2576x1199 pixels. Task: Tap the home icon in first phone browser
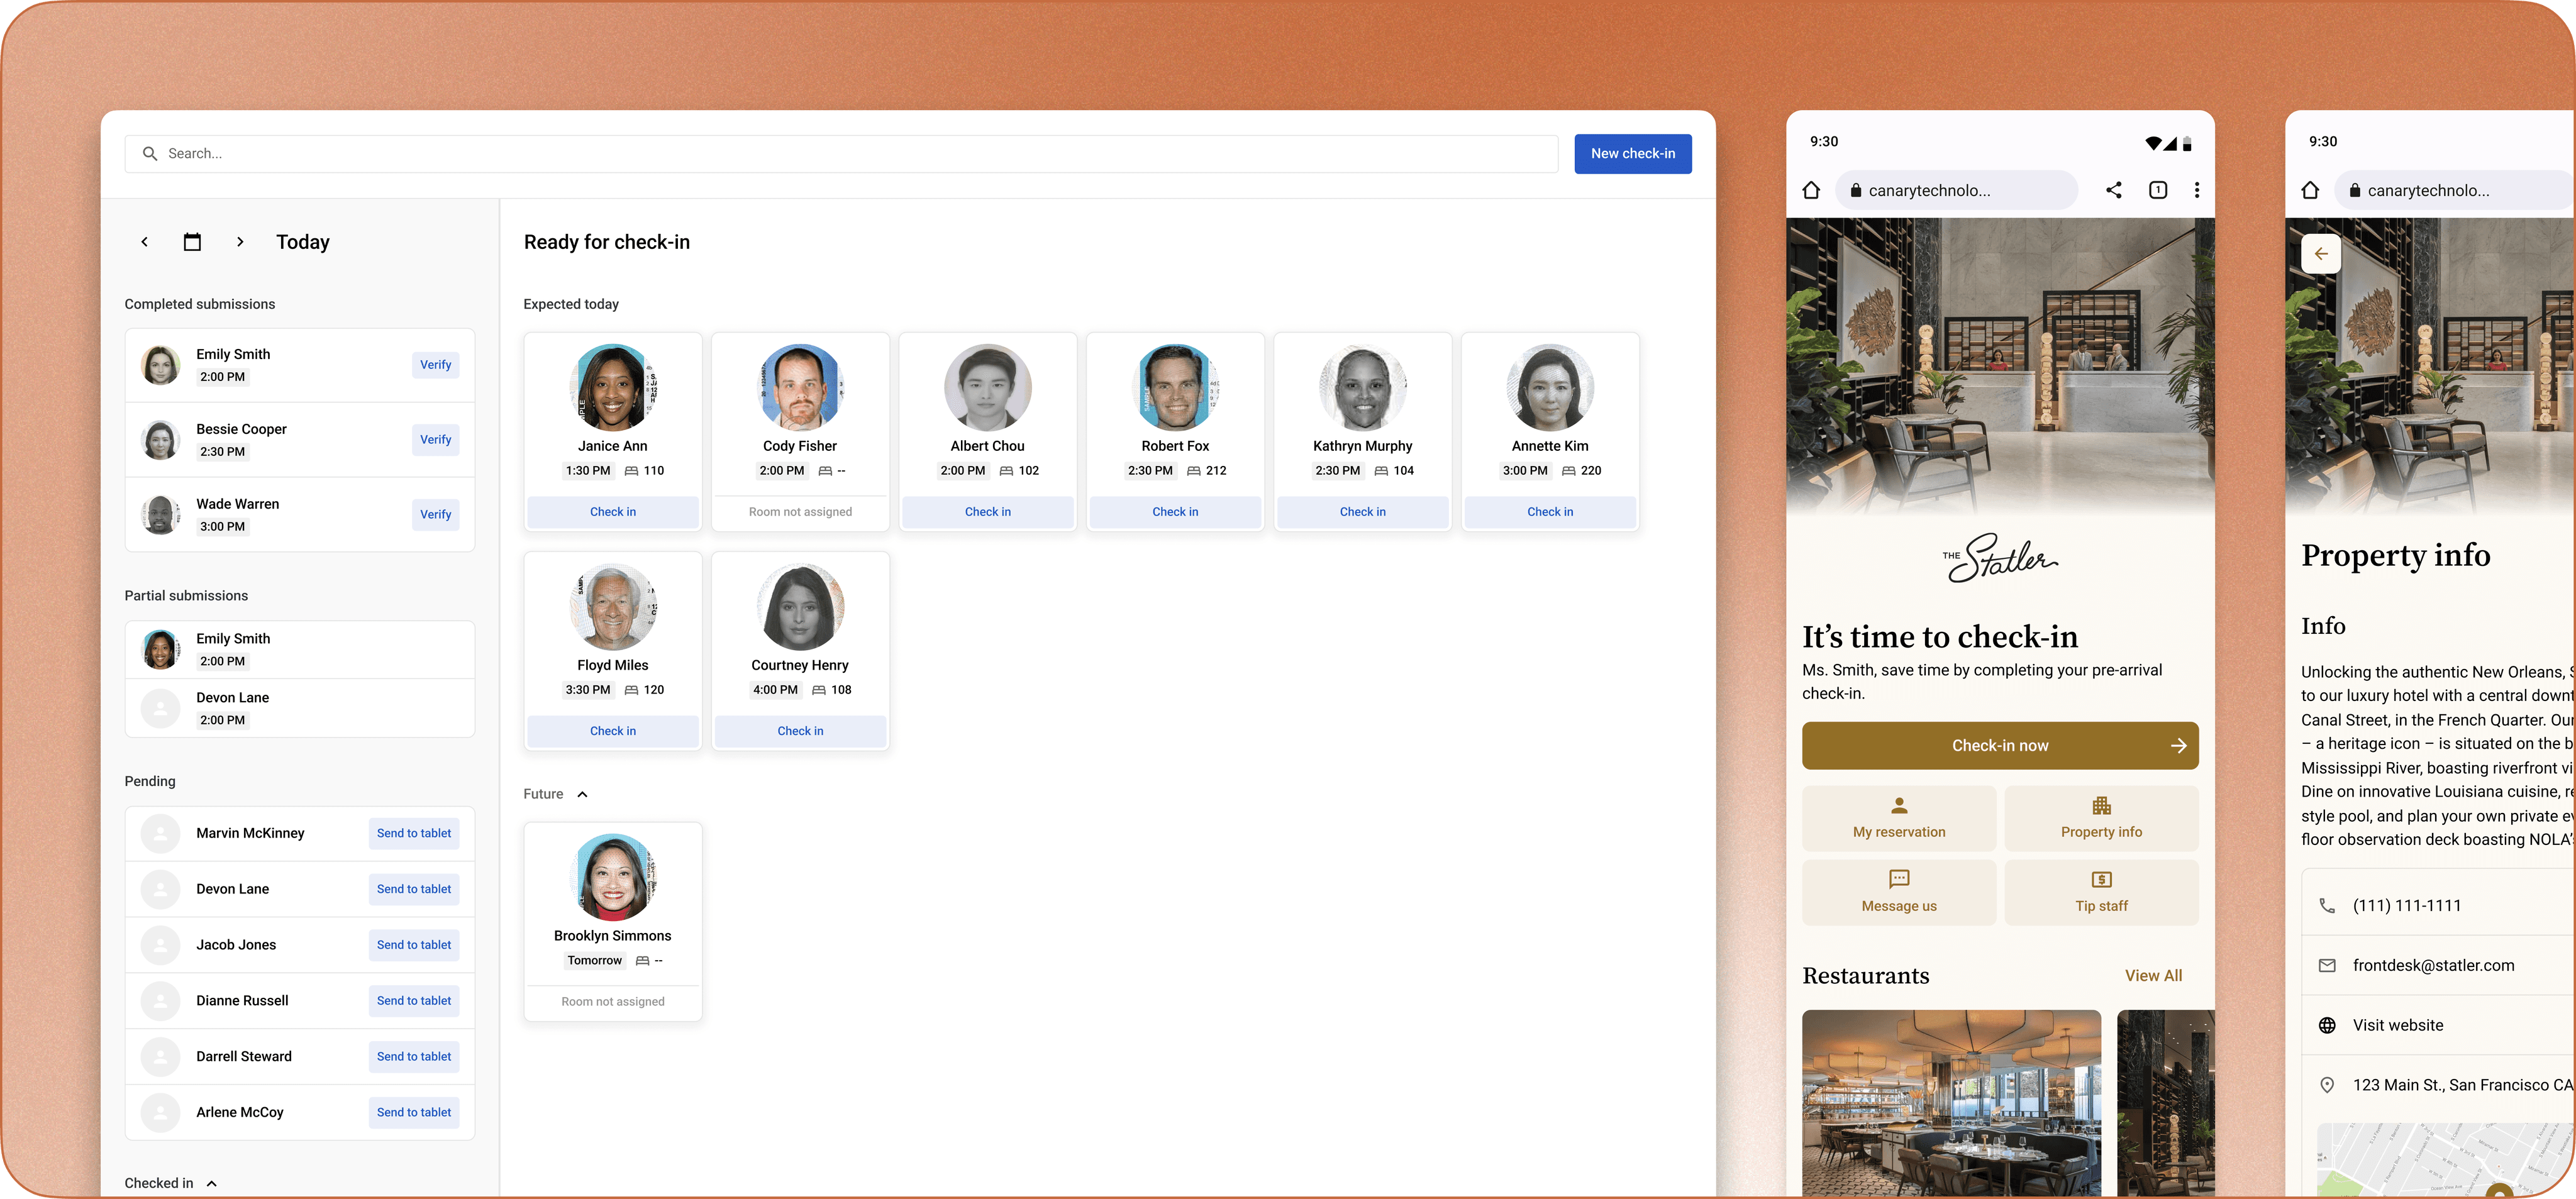tap(1811, 190)
